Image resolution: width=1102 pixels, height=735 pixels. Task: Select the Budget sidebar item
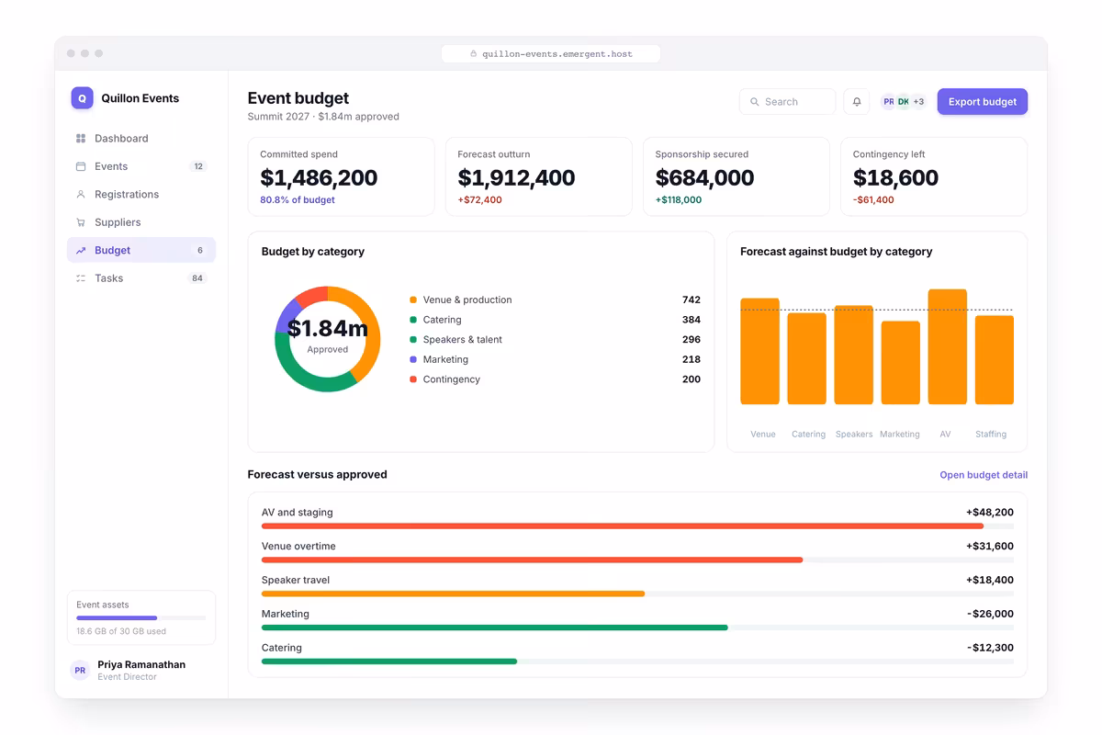coord(141,250)
